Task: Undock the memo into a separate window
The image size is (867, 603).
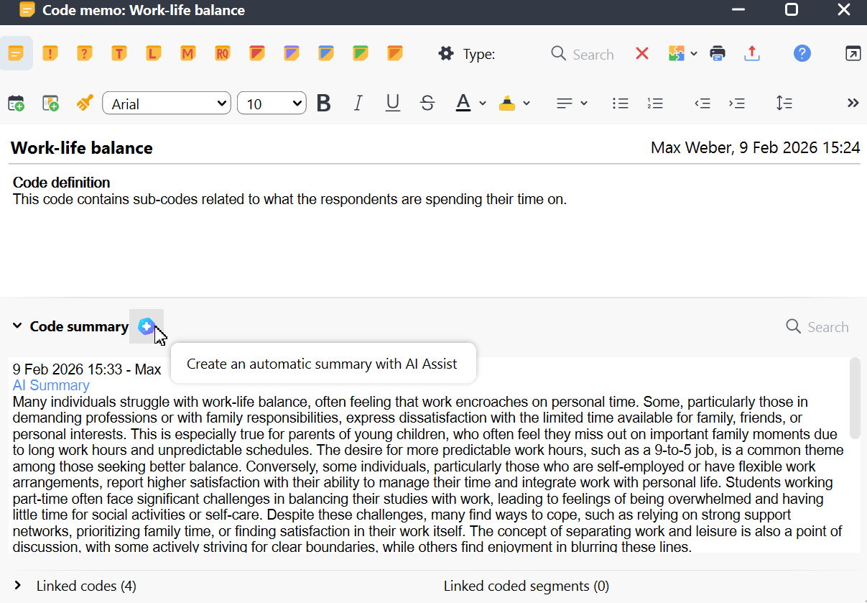Action: 853,53
